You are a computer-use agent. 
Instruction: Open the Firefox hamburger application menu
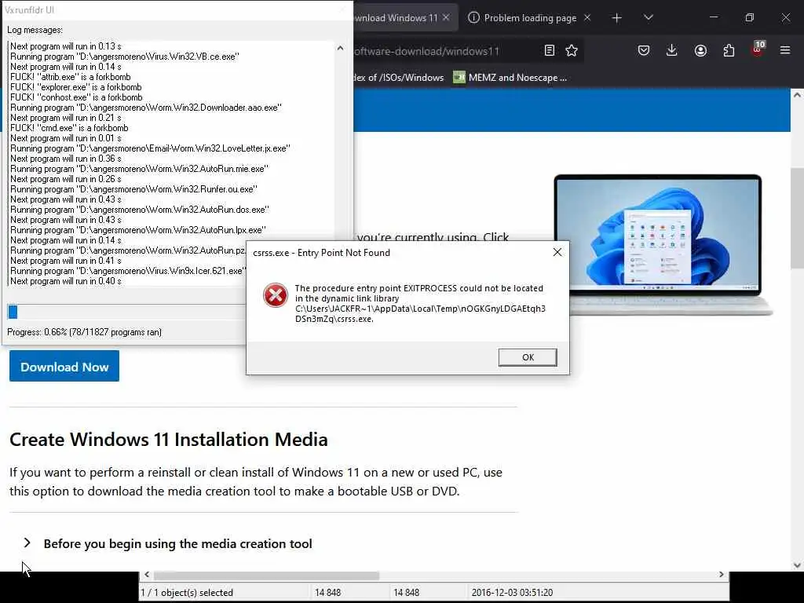(785, 50)
